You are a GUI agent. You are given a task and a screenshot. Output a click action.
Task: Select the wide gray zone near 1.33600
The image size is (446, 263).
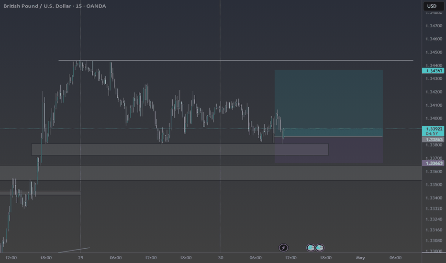(x=211, y=173)
